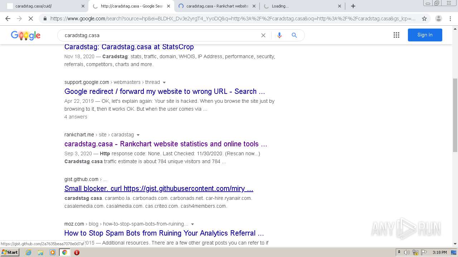Viewport: 458px width, 257px height.
Task: Open File Explorer from the taskbar
Action: point(40,252)
